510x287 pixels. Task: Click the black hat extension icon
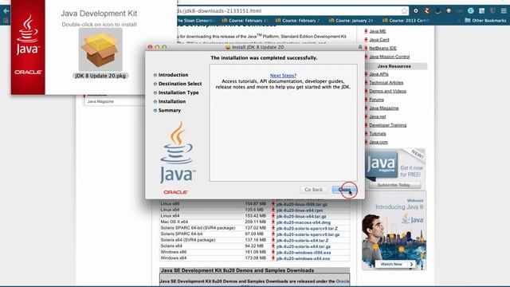coord(437,10)
